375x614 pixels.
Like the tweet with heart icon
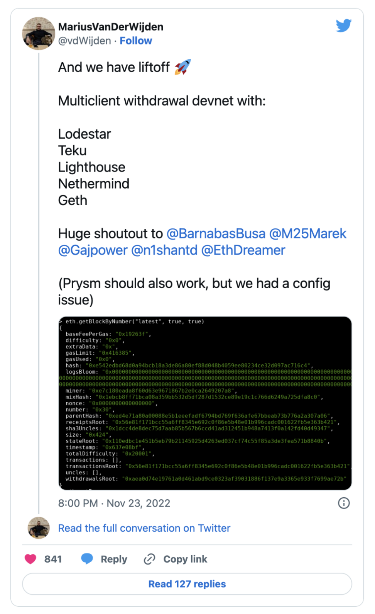tap(30, 559)
